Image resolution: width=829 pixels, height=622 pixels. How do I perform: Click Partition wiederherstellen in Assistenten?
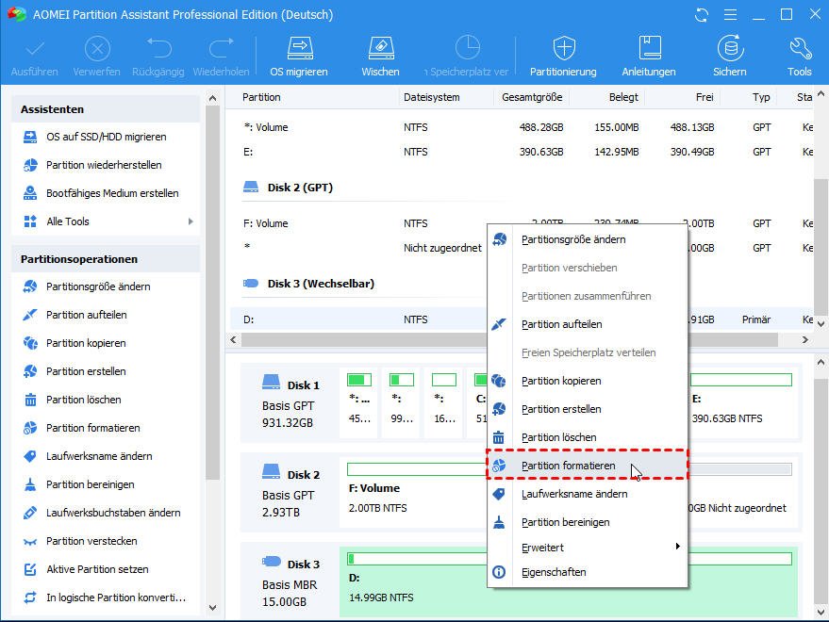[x=104, y=165]
